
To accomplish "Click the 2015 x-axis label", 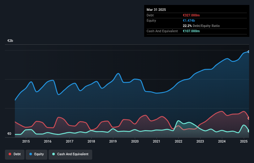I will (26, 141).
